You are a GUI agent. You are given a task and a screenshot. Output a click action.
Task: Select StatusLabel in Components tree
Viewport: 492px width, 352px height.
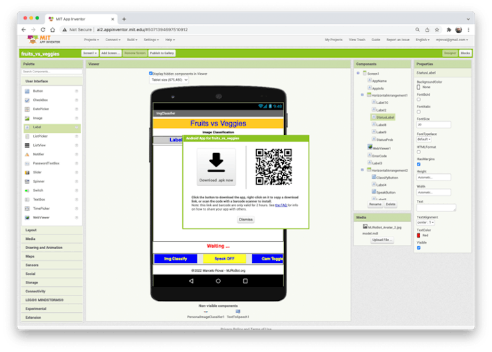pyautogui.click(x=383, y=118)
